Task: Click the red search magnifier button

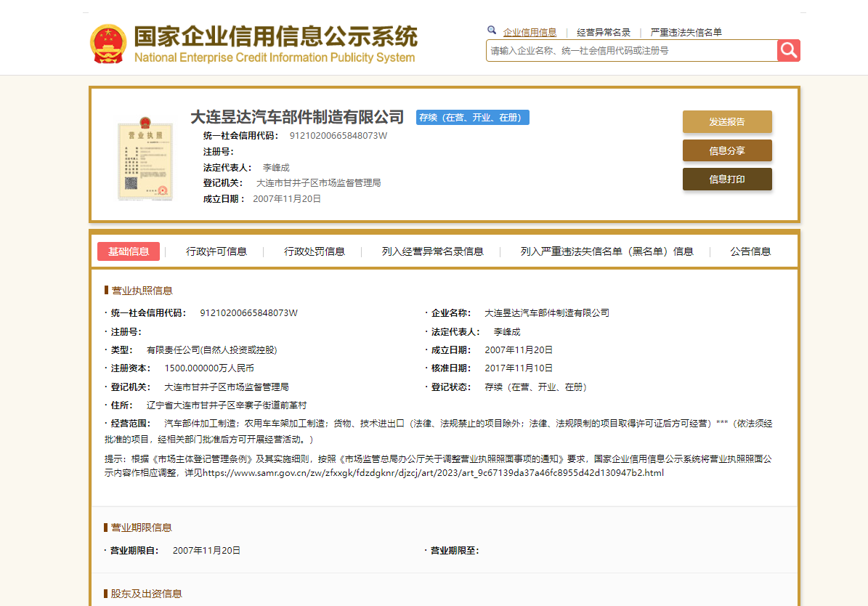Action: (788, 50)
